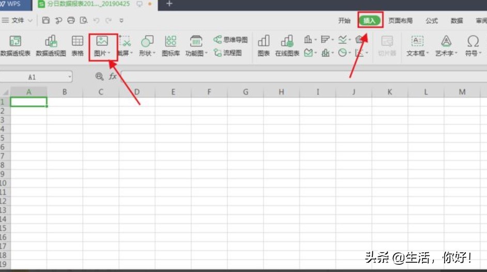487x272 pixels.
Task: Switch to the 数据 tab
Action: pyautogui.click(x=457, y=21)
